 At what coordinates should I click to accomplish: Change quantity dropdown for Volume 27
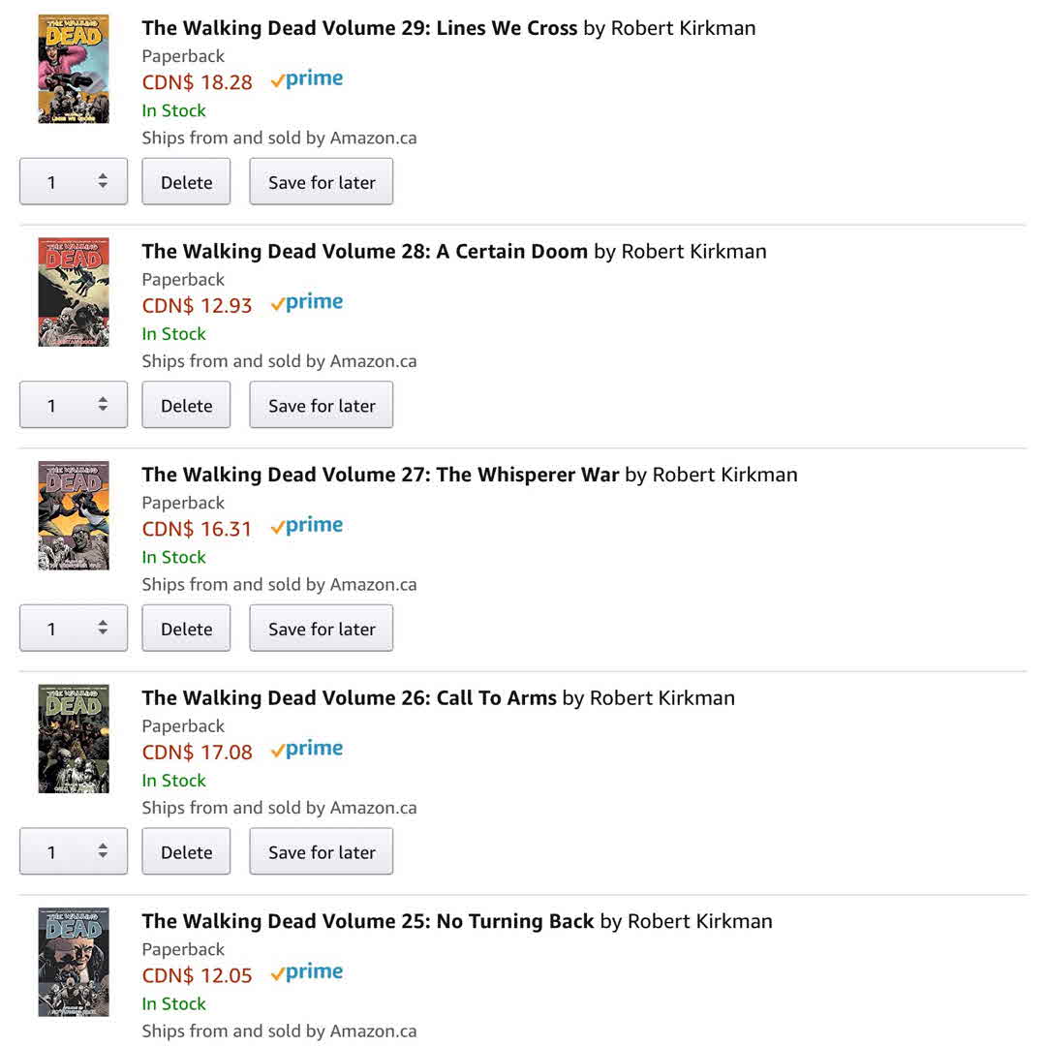[74, 629]
